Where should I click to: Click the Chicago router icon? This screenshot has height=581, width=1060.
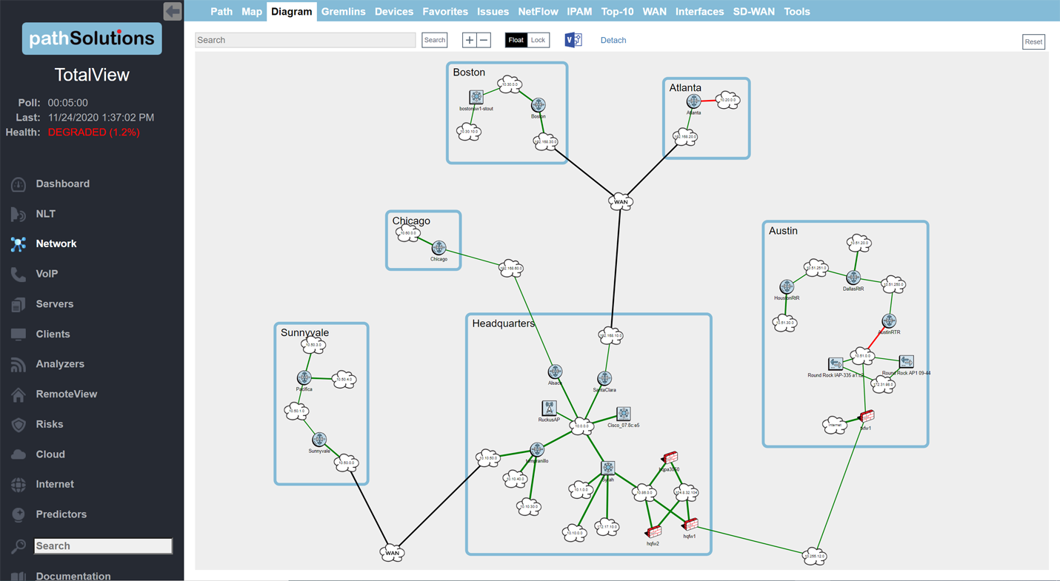pyautogui.click(x=439, y=248)
